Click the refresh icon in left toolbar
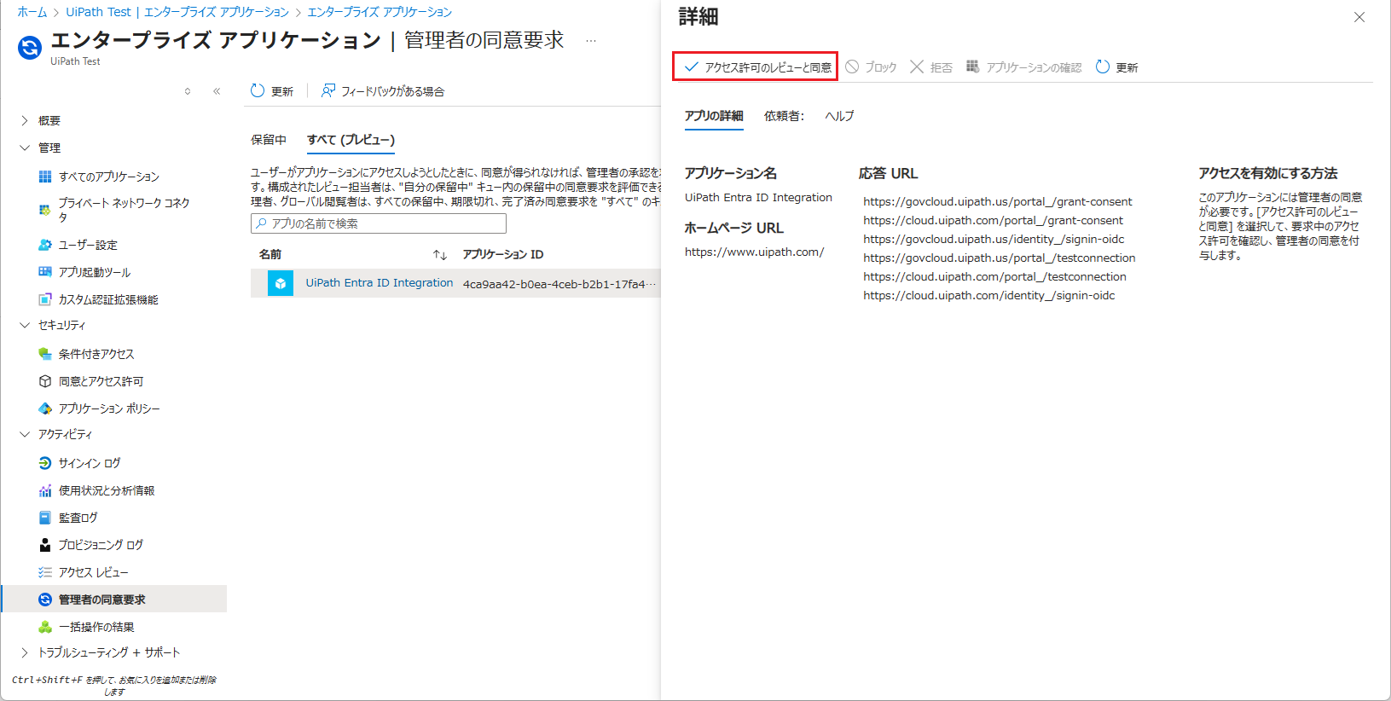The width and height of the screenshot is (1391, 701). pos(258,90)
